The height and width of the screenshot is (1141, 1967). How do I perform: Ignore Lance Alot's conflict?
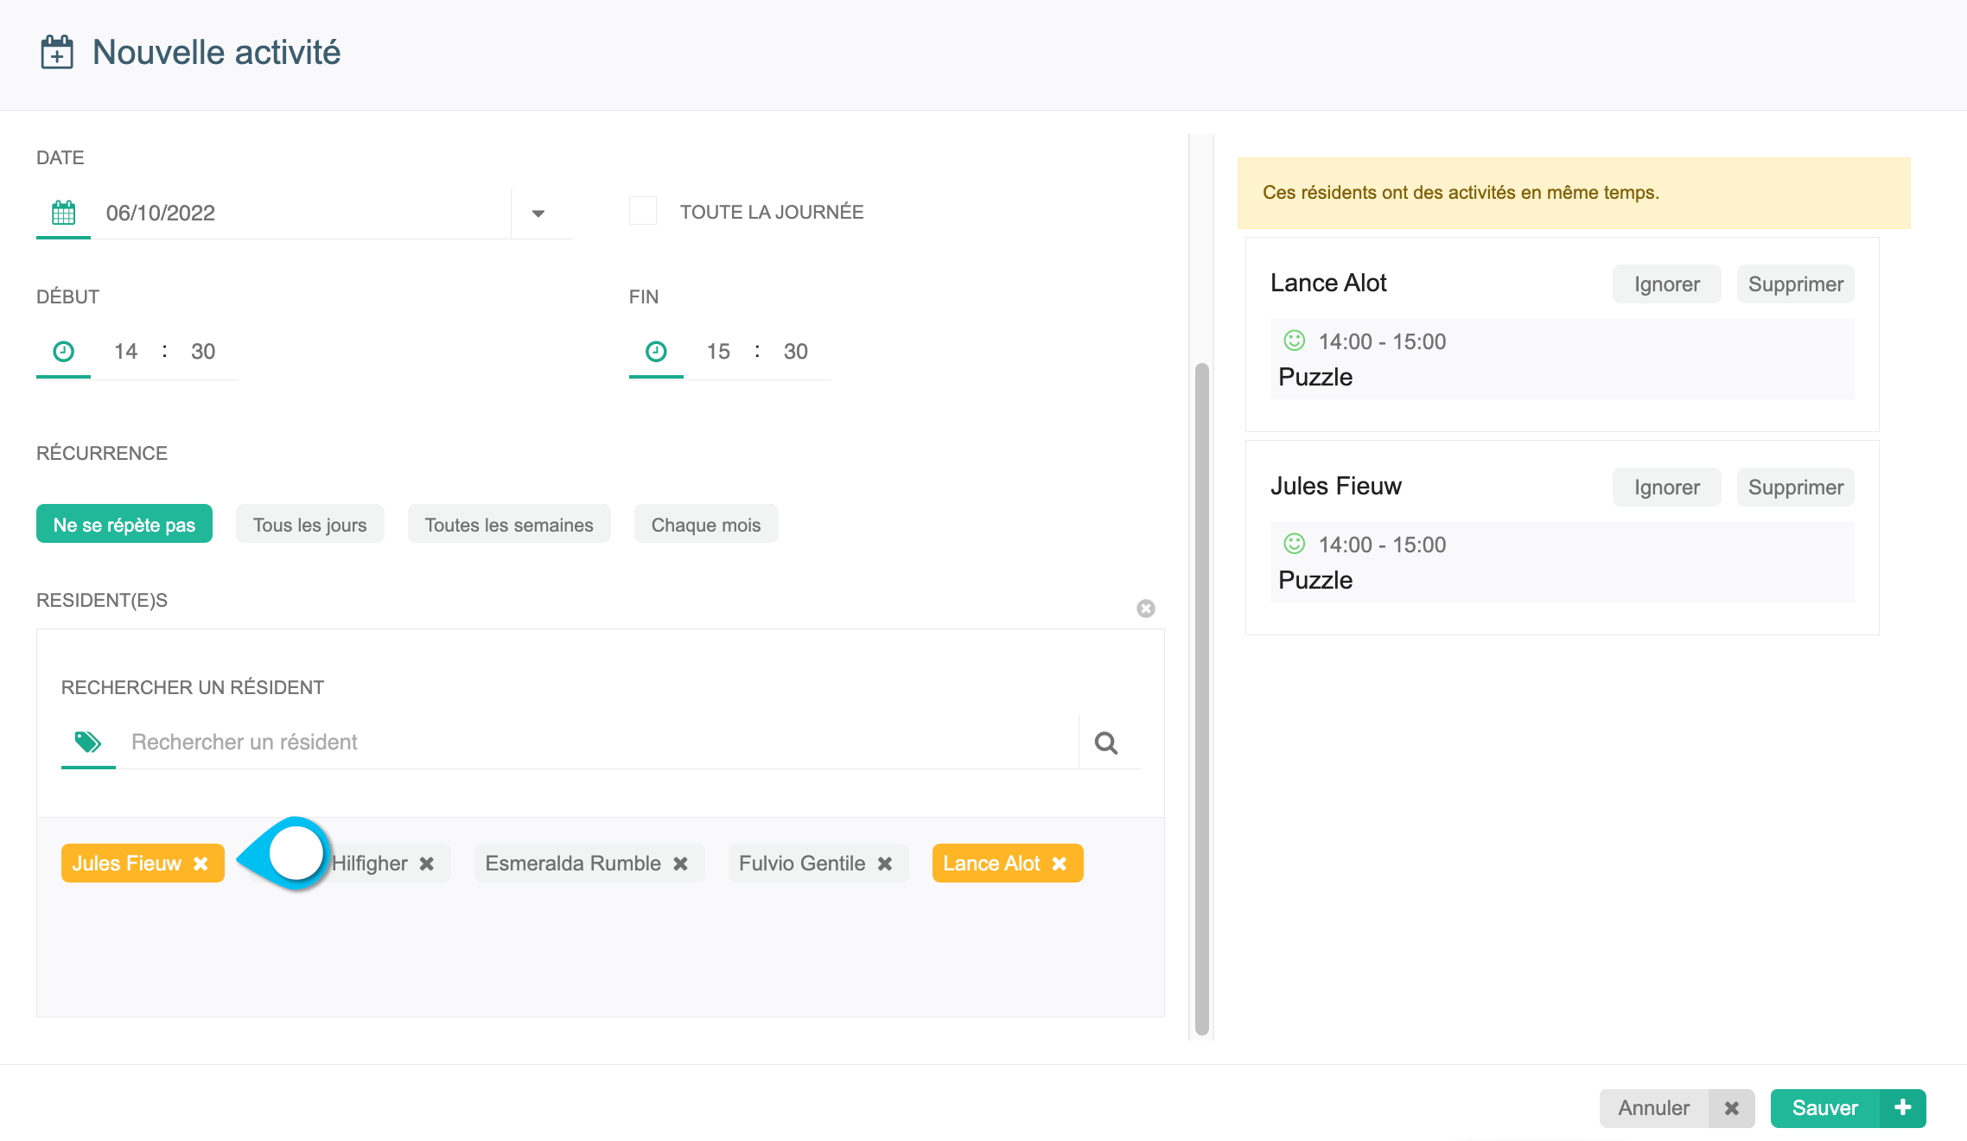pyautogui.click(x=1666, y=284)
